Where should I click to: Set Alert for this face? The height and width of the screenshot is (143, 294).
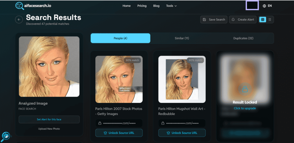[x=49, y=120]
